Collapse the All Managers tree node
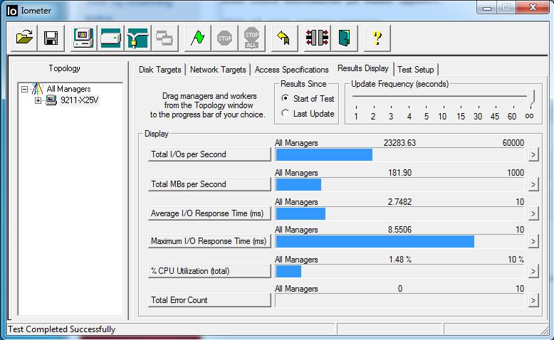The image size is (554, 340). coord(24,89)
